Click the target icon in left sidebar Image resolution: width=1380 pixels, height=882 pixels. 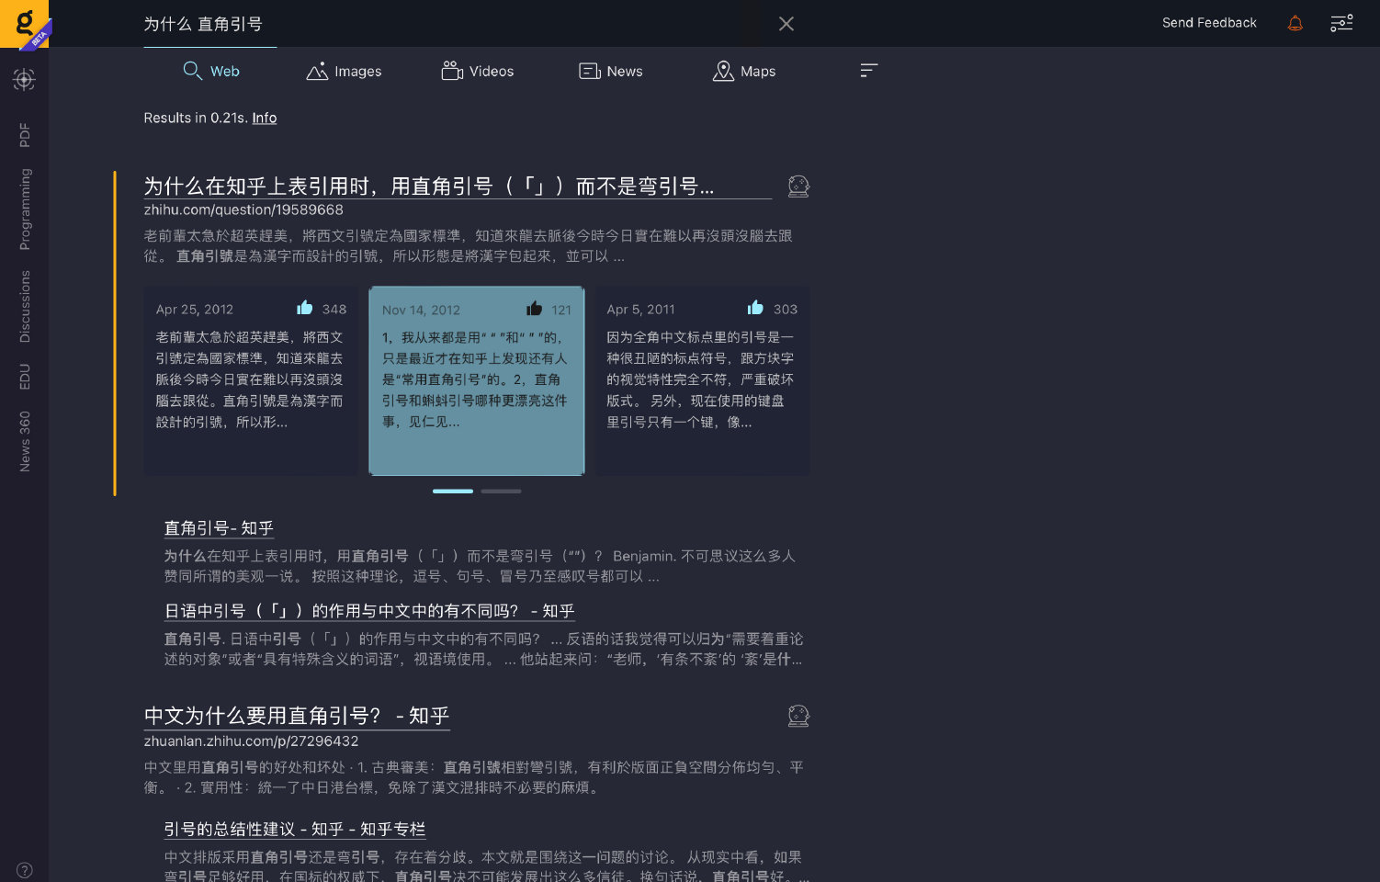25,80
